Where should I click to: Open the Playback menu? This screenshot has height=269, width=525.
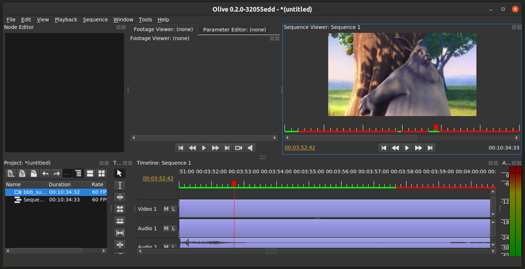(x=66, y=19)
